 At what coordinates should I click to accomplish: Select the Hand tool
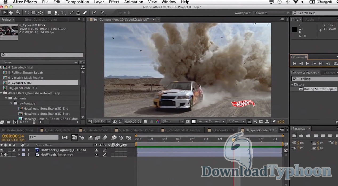pyautogui.click(x=11, y=12)
